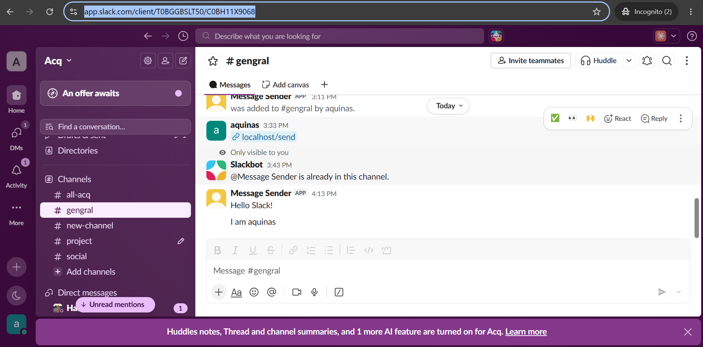Toggle strikethrough formatting in composer
Viewport: 703px width, 347px height.
pos(270,250)
